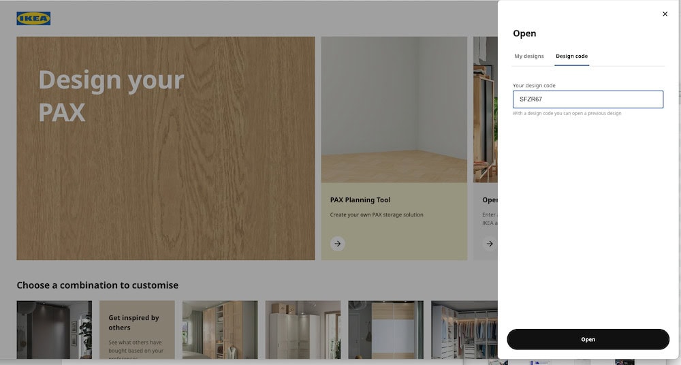The width and height of the screenshot is (681, 365).
Task: Click the Design your PAX banner
Action: click(x=165, y=148)
